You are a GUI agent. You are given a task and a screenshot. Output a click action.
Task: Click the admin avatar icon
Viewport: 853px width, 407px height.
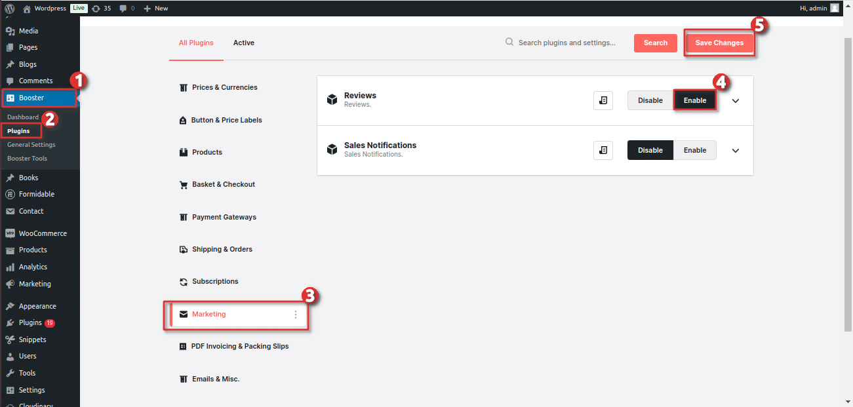pyautogui.click(x=834, y=9)
